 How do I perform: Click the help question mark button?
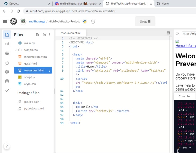point(7,146)
